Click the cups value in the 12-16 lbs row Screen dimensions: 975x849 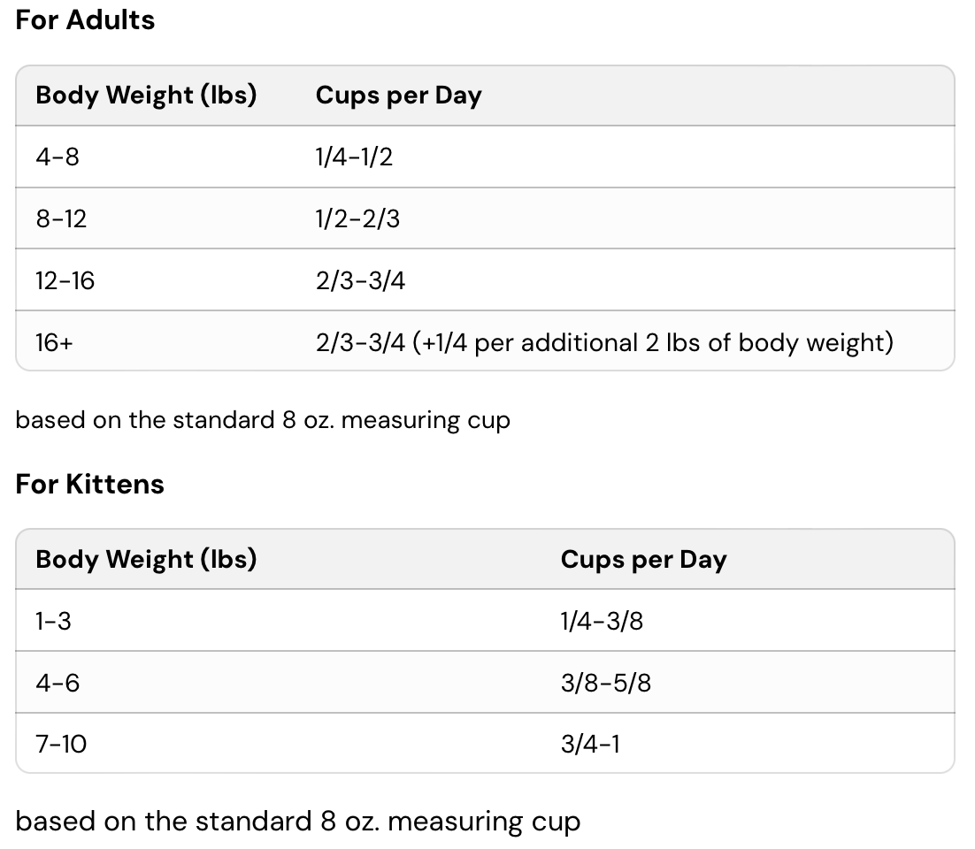coord(361,280)
